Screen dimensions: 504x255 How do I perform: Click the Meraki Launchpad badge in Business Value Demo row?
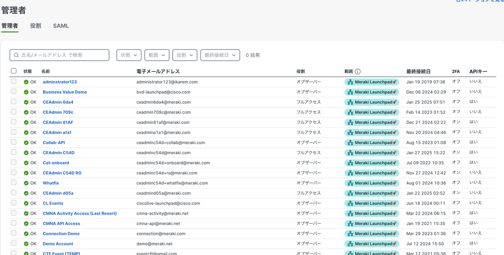(x=372, y=92)
